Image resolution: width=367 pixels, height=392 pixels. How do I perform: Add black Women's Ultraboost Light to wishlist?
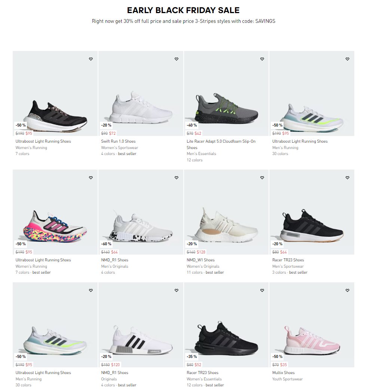point(91,59)
